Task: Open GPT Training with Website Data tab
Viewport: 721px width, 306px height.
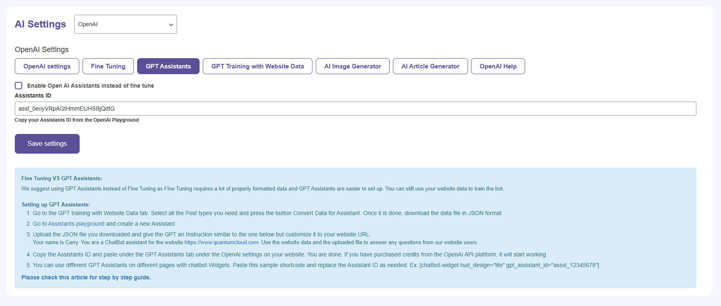Action: click(257, 66)
